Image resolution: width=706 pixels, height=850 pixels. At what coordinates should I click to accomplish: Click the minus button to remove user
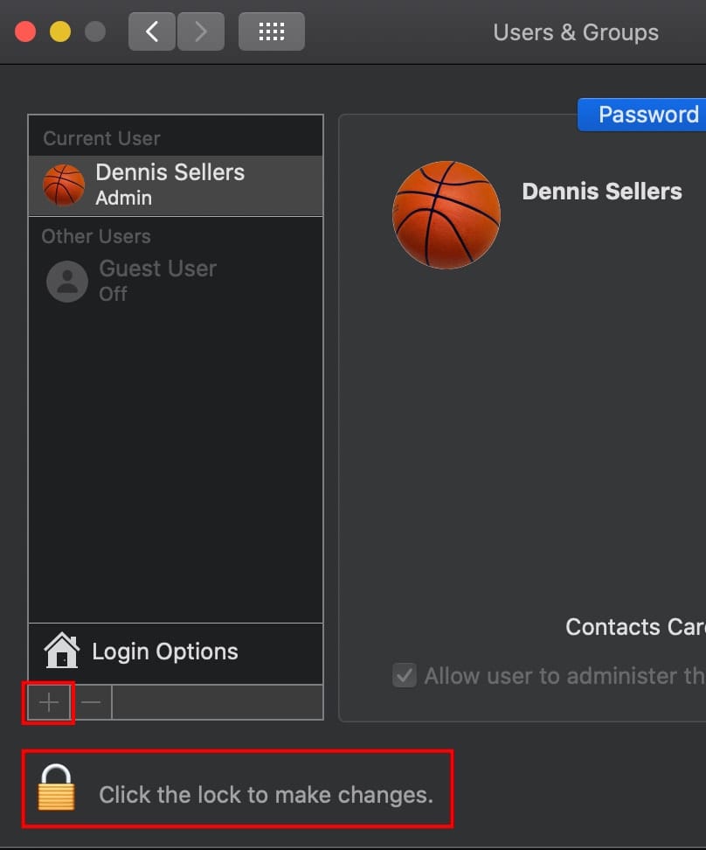coord(91,702)
